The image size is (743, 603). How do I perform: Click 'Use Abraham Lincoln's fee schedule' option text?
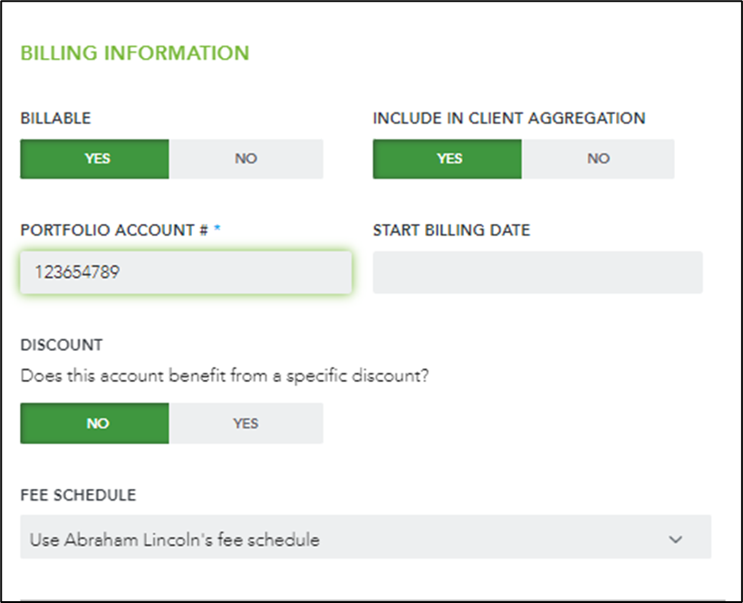[174, 540]
